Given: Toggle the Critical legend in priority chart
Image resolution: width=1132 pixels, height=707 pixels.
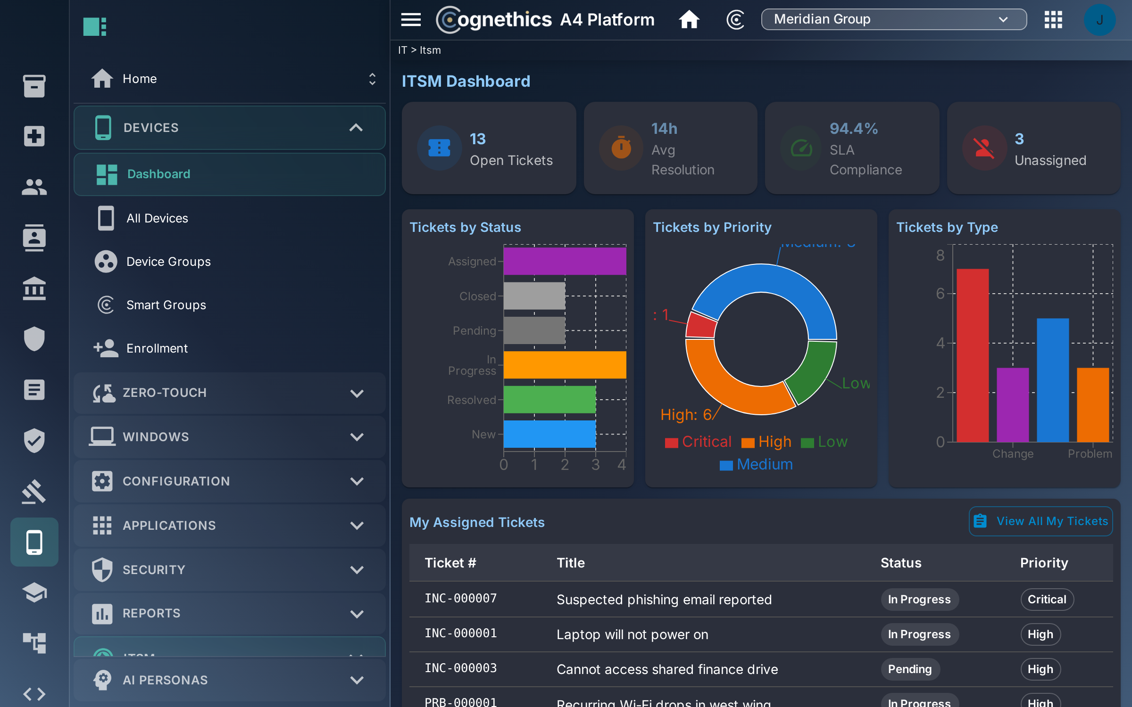Looking at the screenshot, I should pos(698,442).
